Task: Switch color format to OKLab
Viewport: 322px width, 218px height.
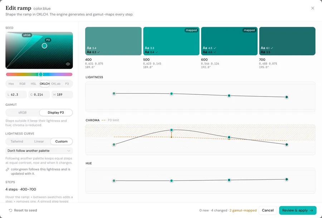Action: [56, 84]
